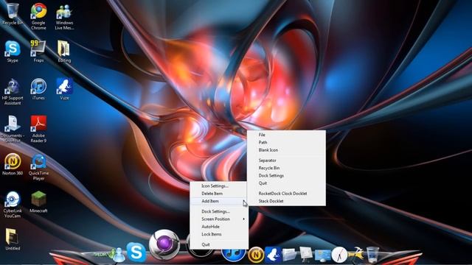Click the Norton icon in the dock
The image size is (472, 265).
(x=256, y=255)
